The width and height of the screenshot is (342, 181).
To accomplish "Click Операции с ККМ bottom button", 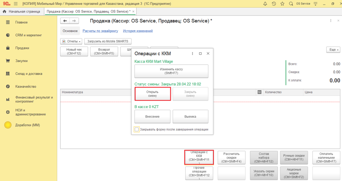I will (x=199, y=157).
